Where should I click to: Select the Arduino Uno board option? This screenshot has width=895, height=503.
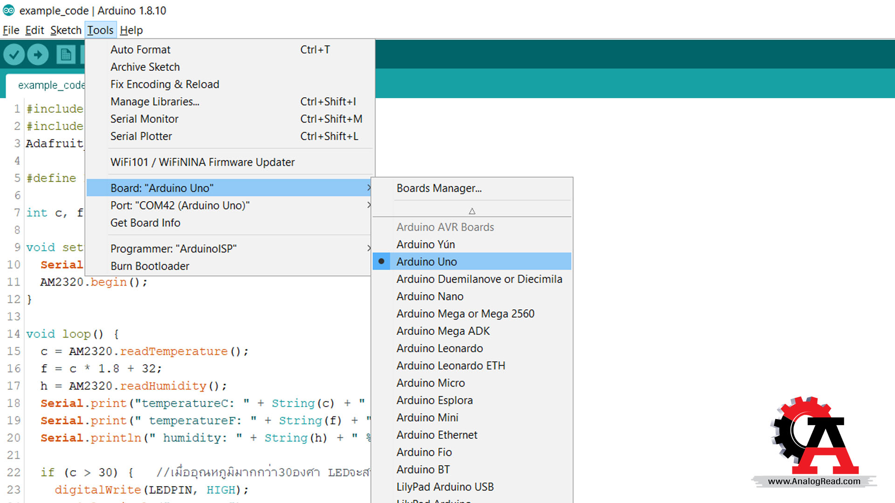pos(472,262)
